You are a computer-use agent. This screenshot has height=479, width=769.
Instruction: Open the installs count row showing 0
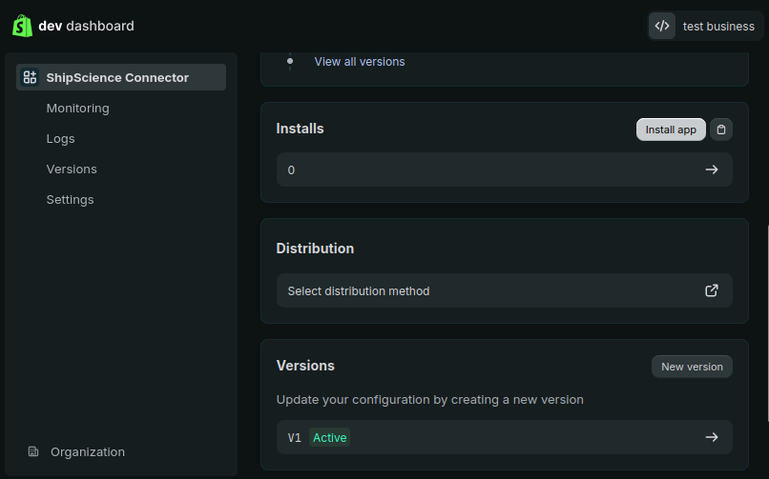click(504, 170)
